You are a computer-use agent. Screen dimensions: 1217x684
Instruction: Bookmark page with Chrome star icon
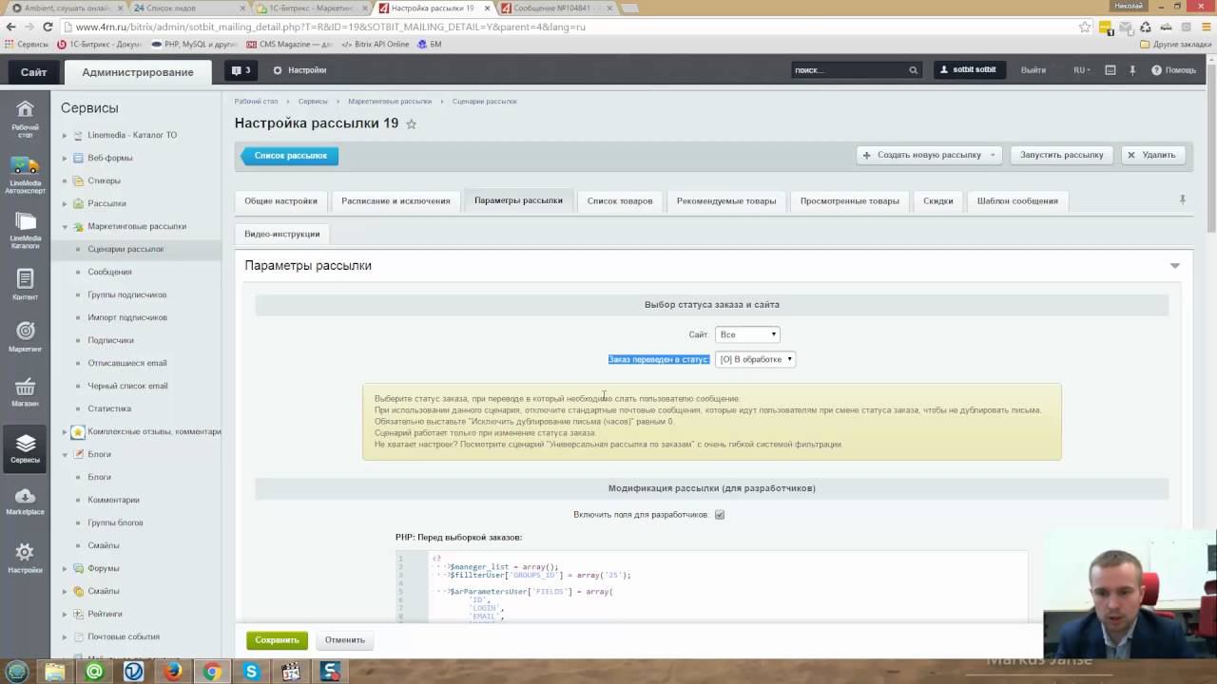coord(1085,27)
